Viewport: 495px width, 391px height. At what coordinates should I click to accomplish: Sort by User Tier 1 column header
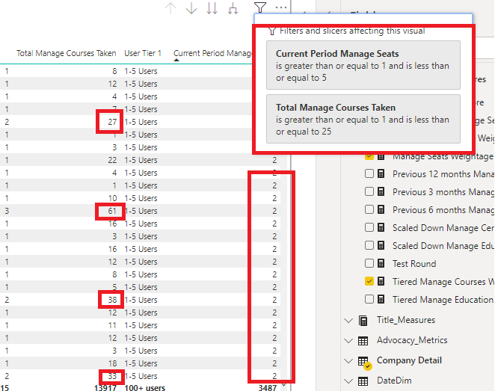tap(143, 53)
